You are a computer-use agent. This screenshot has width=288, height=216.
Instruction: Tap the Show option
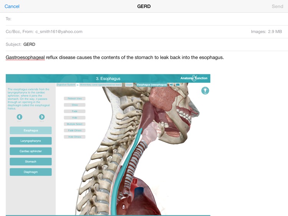point(74,105)
